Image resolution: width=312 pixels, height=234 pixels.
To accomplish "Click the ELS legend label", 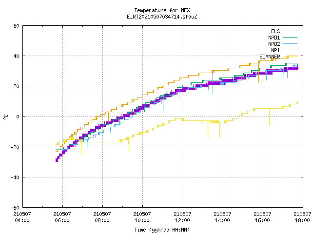I will pos(275,31).
